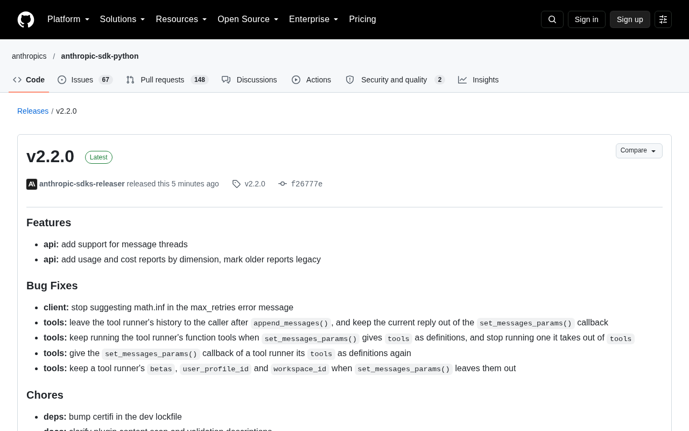Open the Pull requests tab
The width and height of the screenshot is (689, 431).
pos(167,80)
